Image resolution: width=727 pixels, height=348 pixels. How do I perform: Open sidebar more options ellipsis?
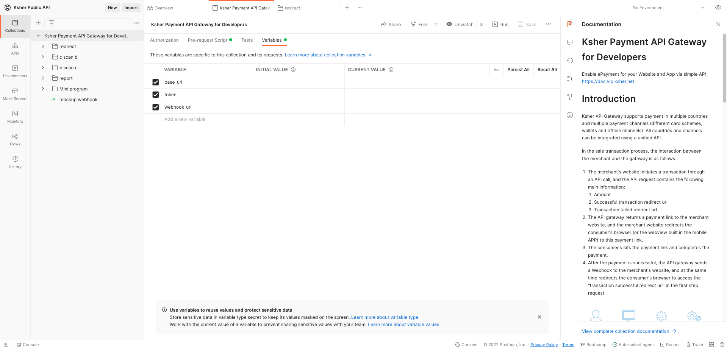point(136,23)
